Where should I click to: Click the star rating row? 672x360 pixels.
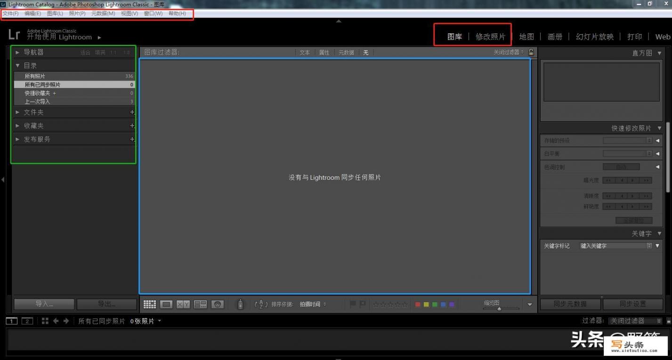(390, 304)
